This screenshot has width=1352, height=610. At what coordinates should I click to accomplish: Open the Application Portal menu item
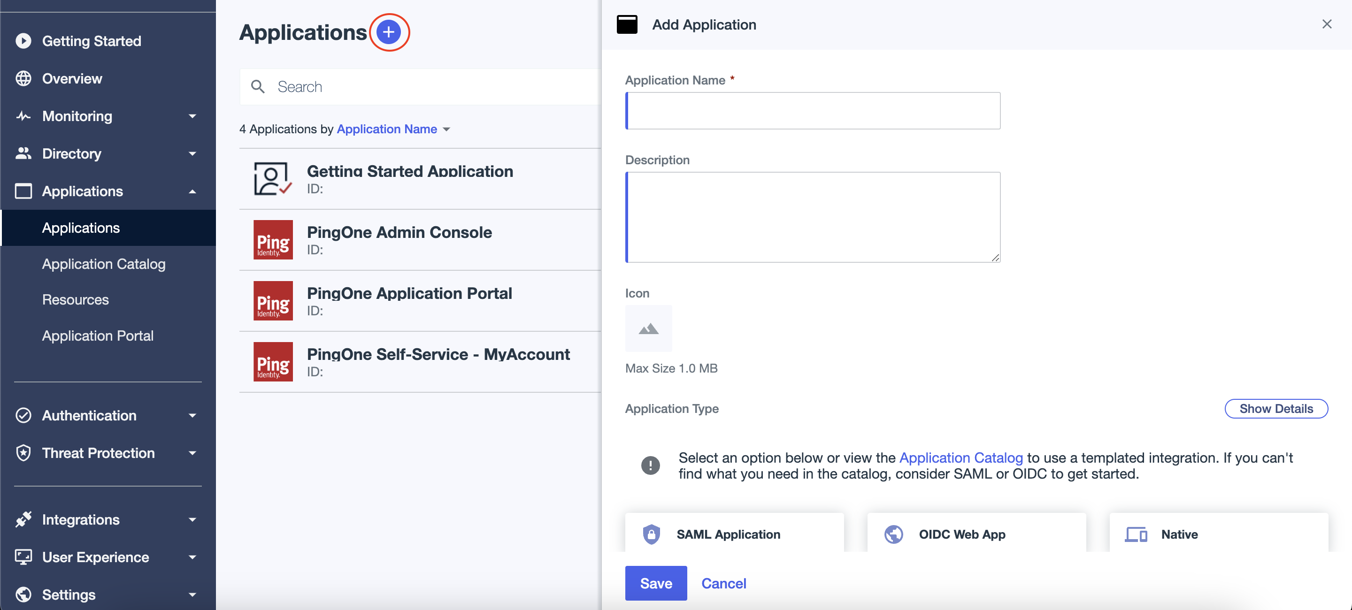click(x=98, y=335)
